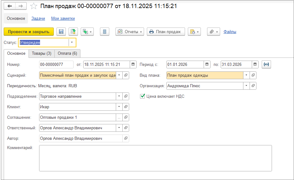
Task: Click the Соглашение selection ellipsis button
Action: click(119, 118)
